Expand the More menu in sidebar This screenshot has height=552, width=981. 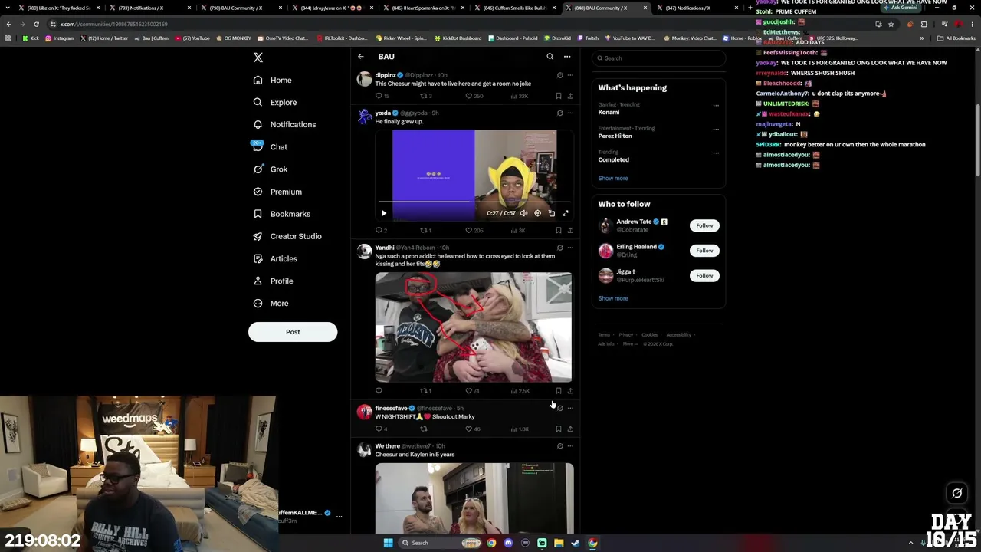(271, 303)
